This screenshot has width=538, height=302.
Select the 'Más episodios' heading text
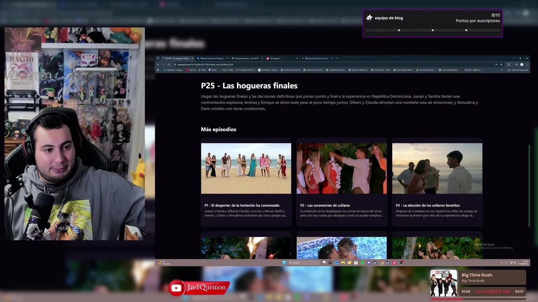219,129
